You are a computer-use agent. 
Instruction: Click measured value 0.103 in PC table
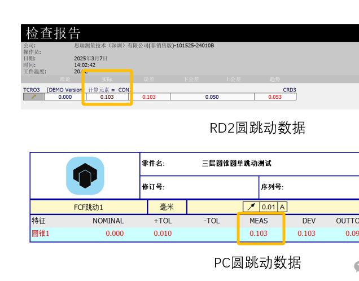point(259,233)
